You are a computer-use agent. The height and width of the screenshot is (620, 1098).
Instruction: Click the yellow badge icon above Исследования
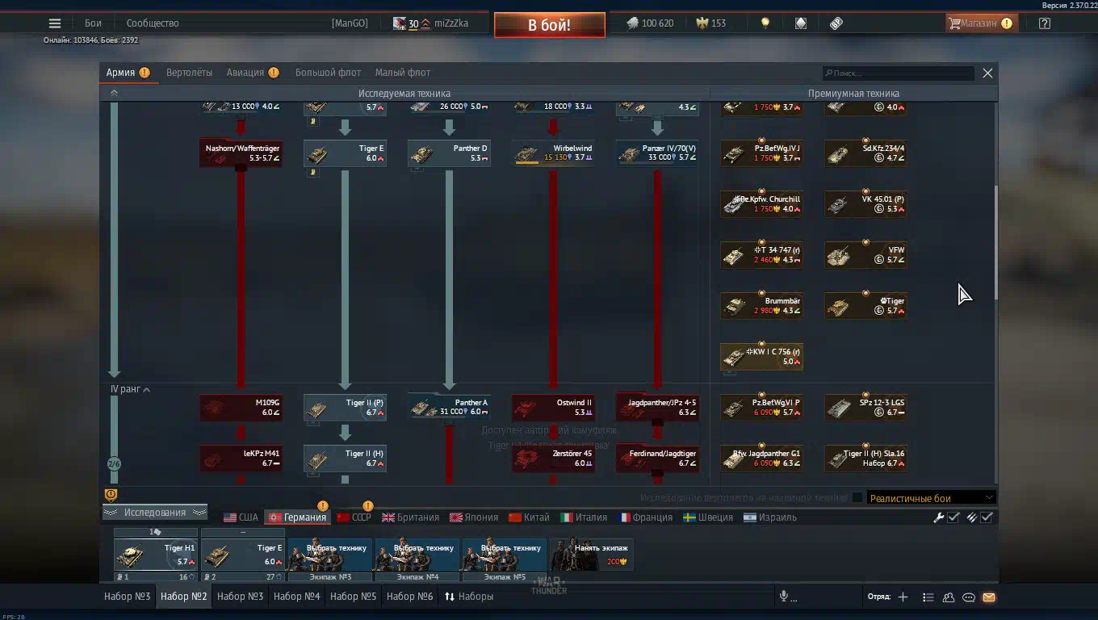[x=111, y=495]
